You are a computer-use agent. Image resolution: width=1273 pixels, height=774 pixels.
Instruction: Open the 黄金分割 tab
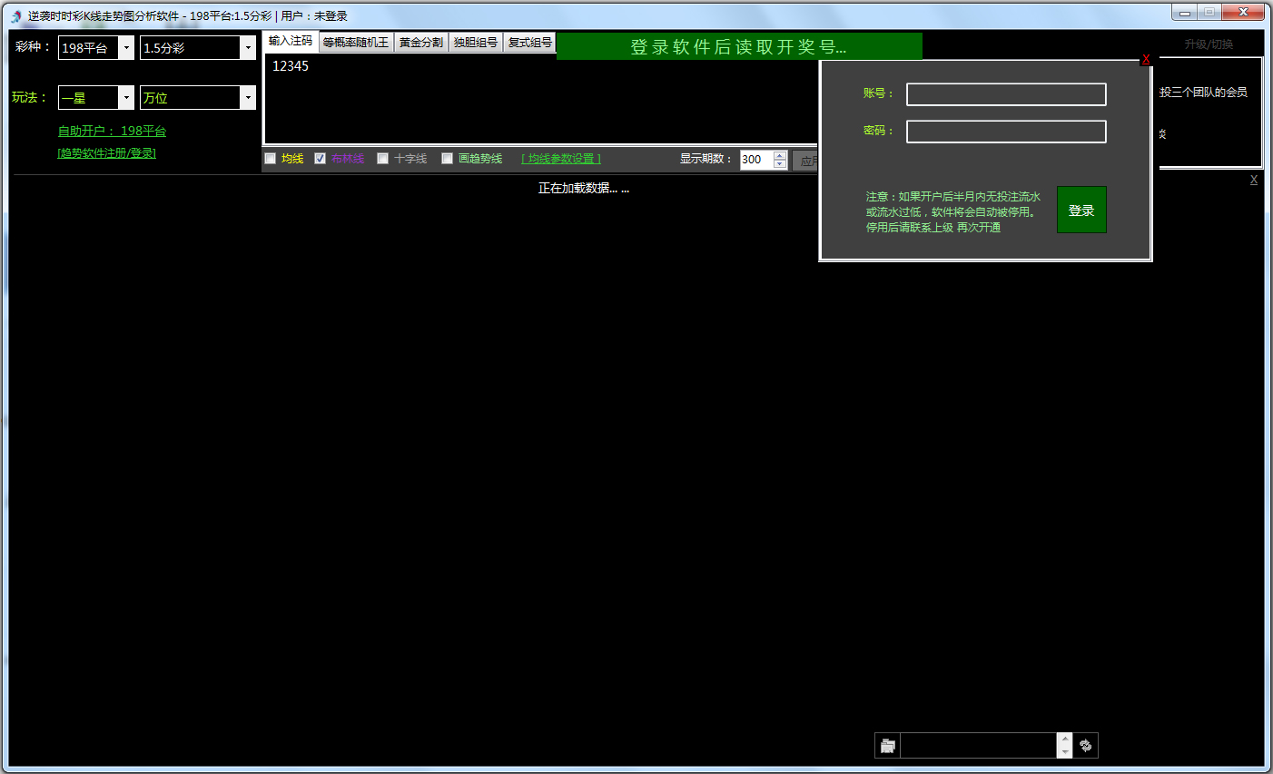tap(421, 43)
